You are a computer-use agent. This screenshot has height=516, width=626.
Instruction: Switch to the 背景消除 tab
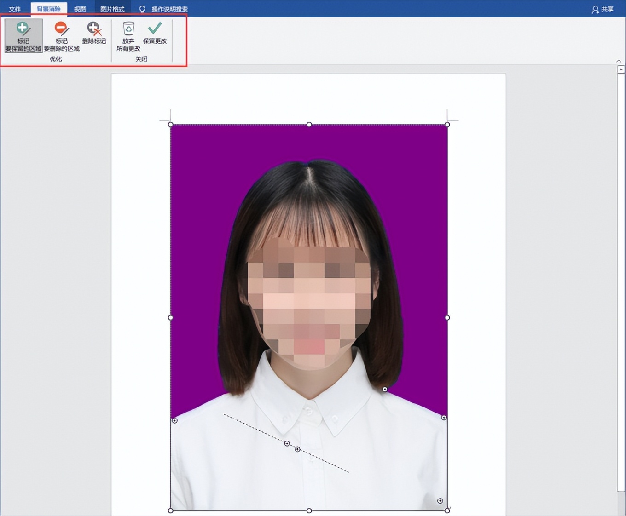49,9
